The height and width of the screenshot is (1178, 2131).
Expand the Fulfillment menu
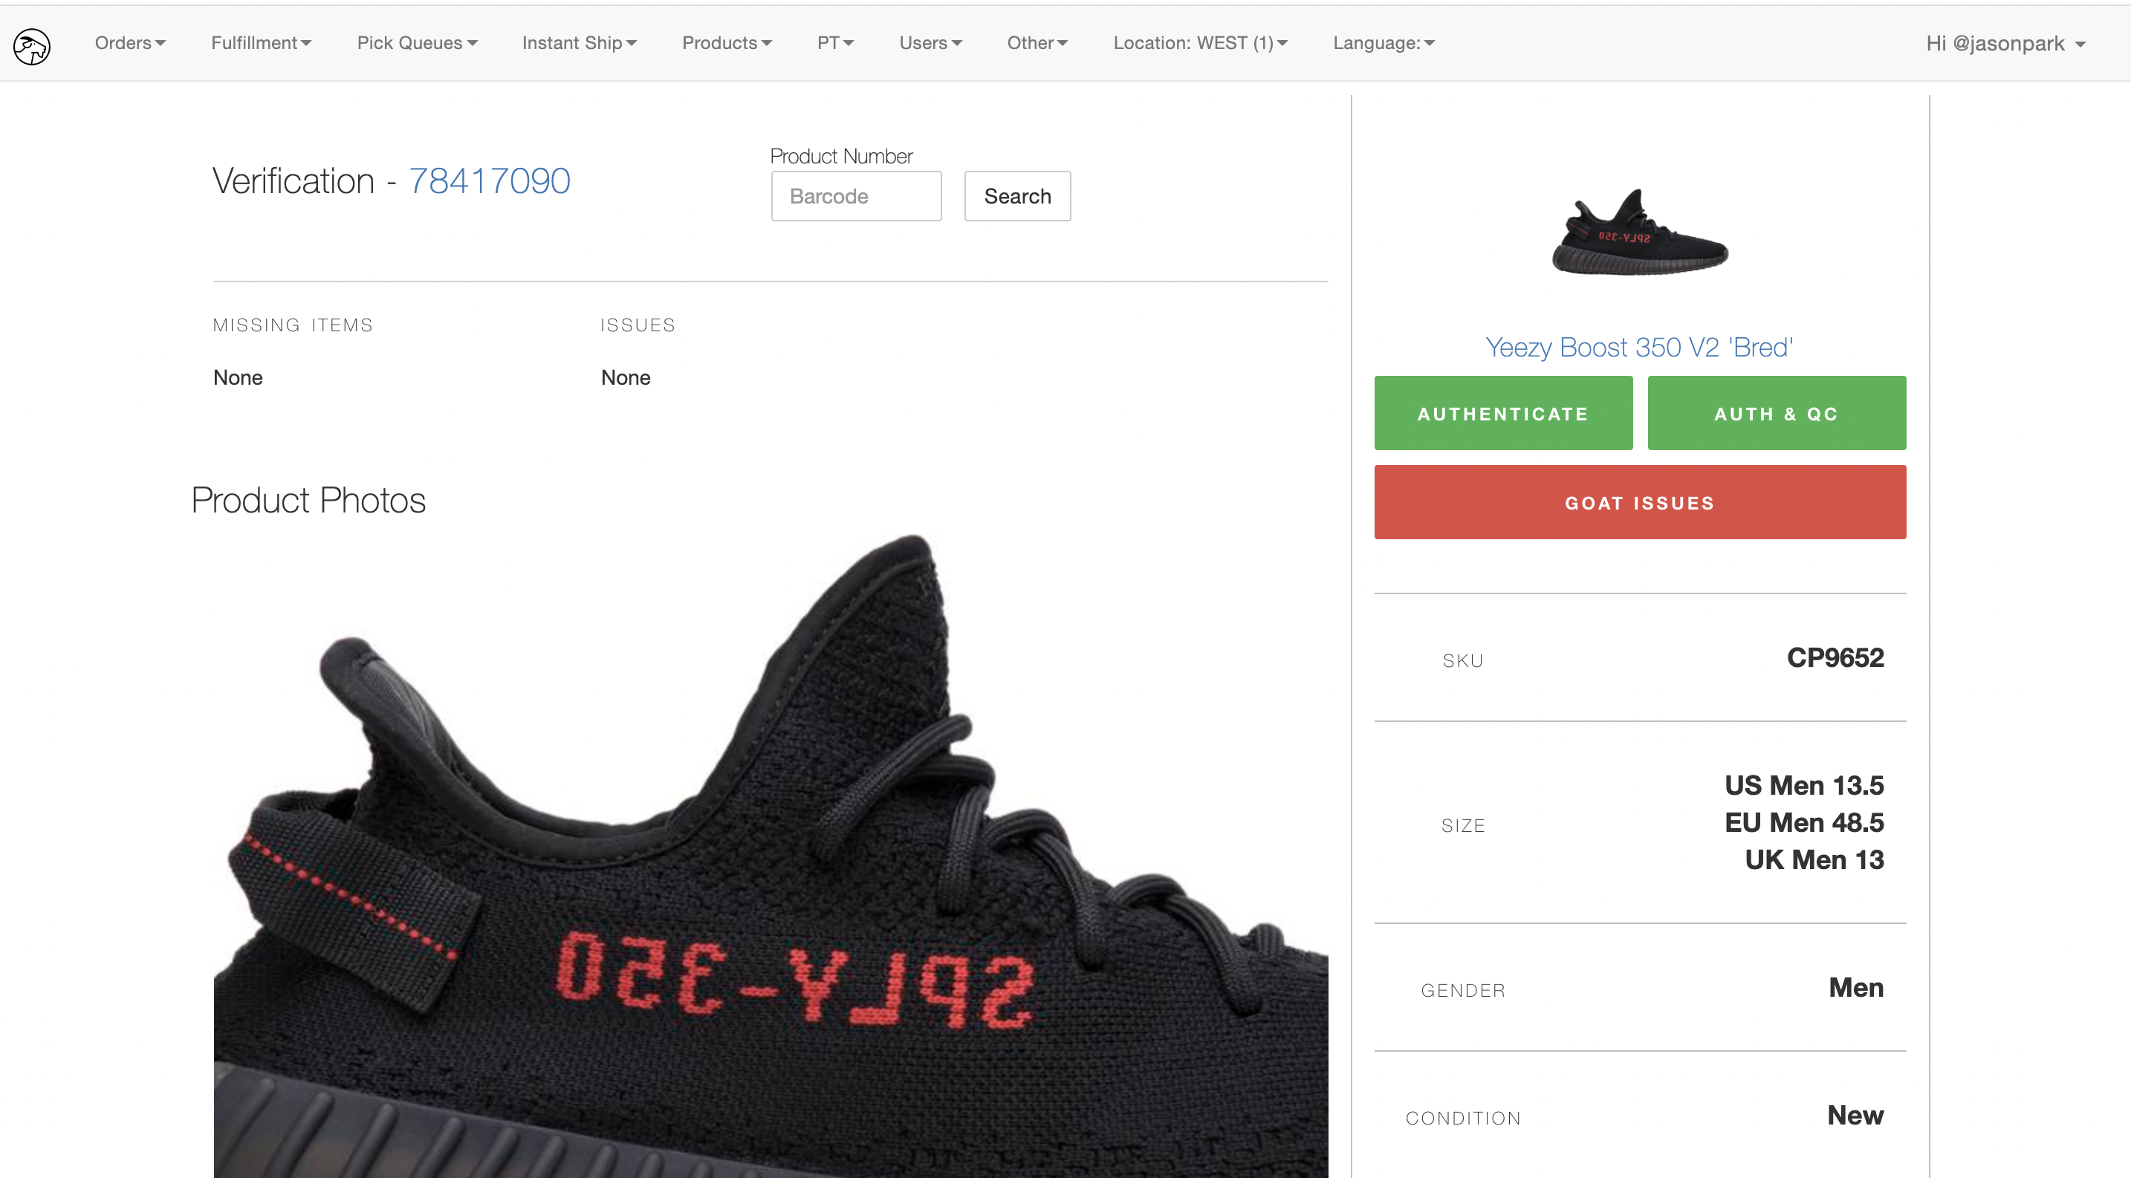pyautogui.click(x=261, y=43)
